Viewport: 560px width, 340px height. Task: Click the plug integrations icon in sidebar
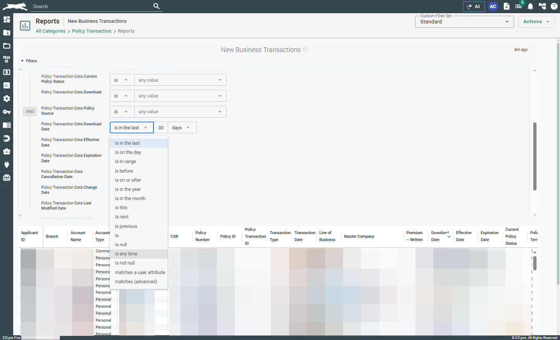point(7,165)
